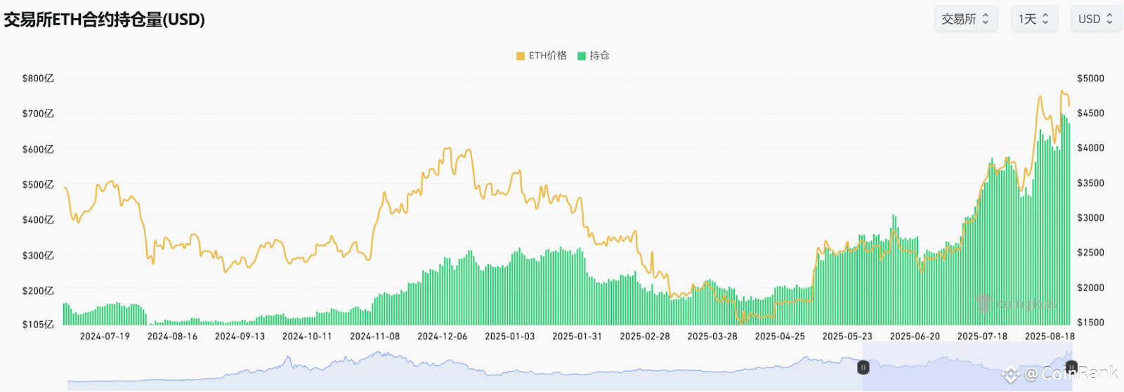Image resolution: width=1124 pixels, height=392 pixels.
Task: Click the up-down arrows icon beside 交易所
Action: (986, 19)
